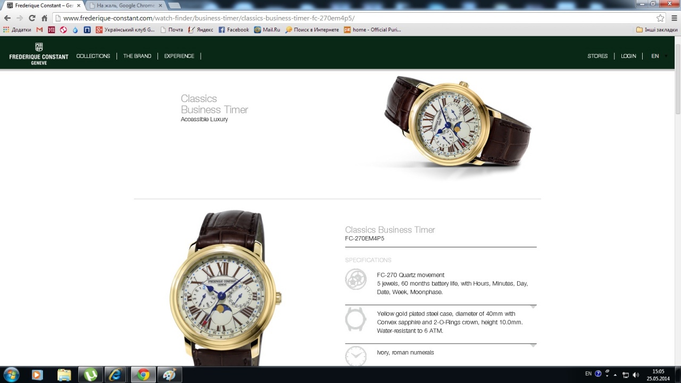This screenshot has height=383, width=681.
Task: Open the Chrome menu hamburger icon
Action: tap(674, 18)
